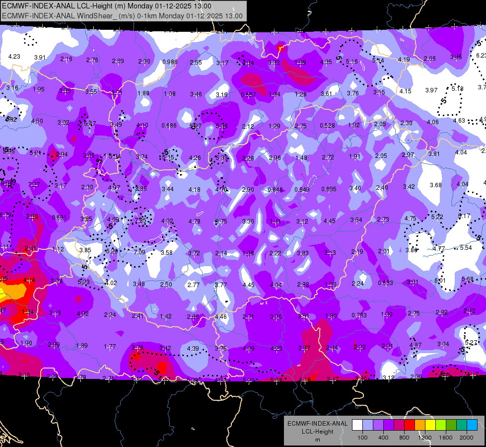Viewport: 486px width, 447px height.
Task: Pick the light violet legend swatch
Action: click(378, 425)
